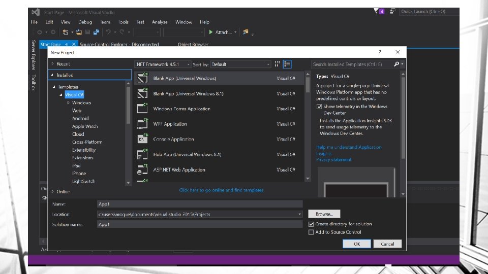Click the help question mark in dialog

click(380, 52)
